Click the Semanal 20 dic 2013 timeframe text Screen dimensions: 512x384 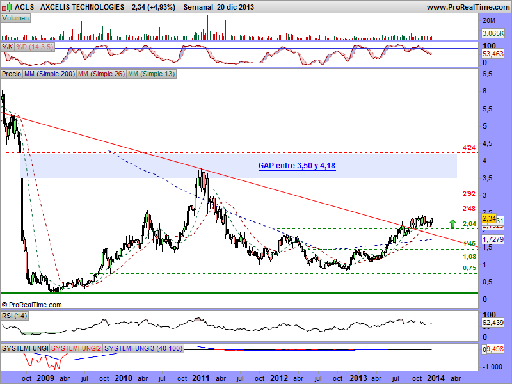[x=218, y=7]
